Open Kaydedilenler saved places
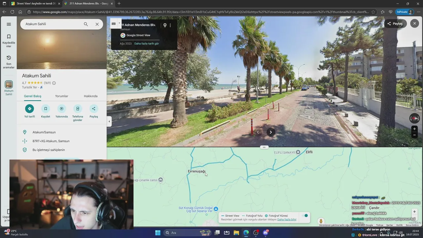This screenshot has width=423, height=238. 9,41
